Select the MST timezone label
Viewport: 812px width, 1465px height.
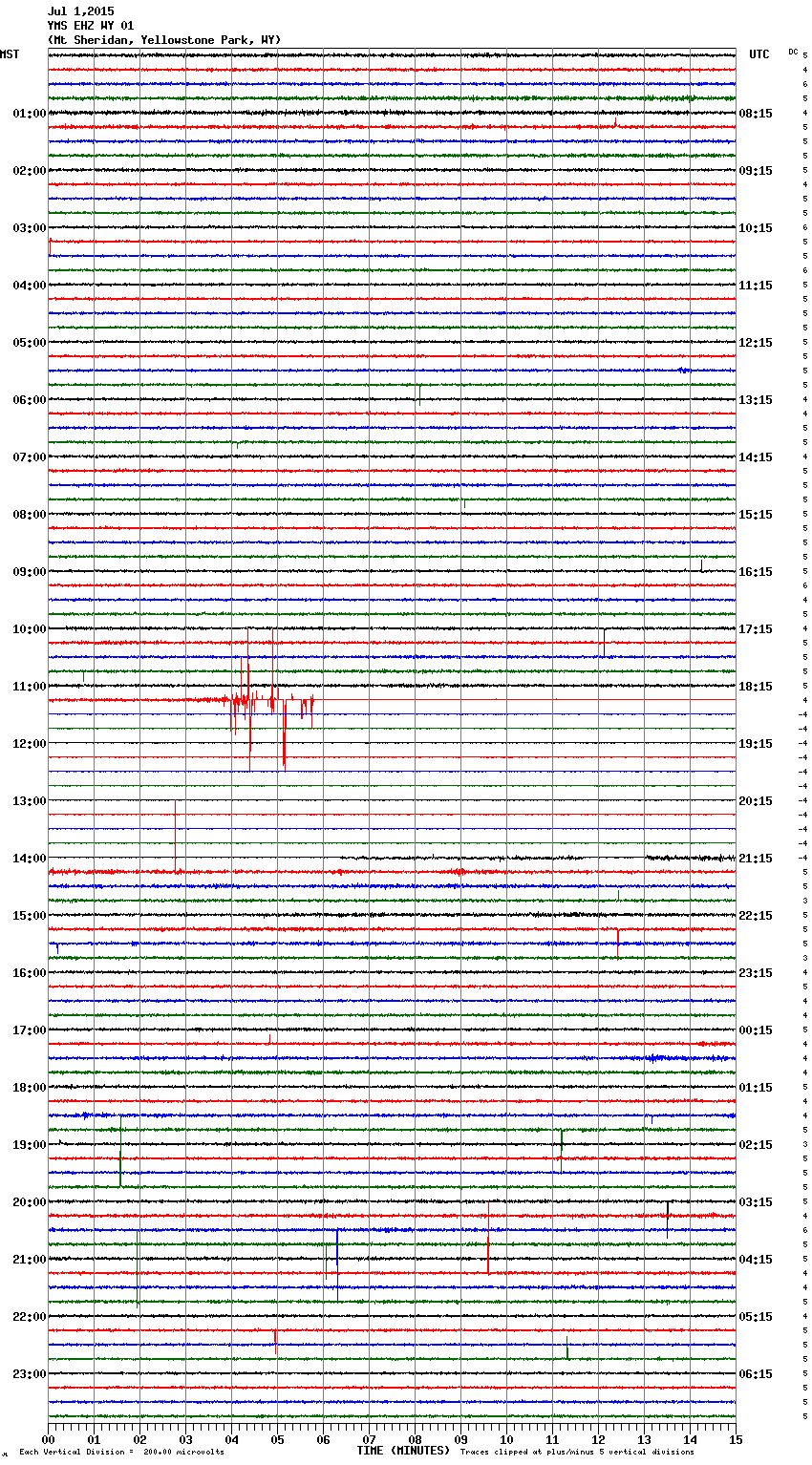tap(10, 54)
